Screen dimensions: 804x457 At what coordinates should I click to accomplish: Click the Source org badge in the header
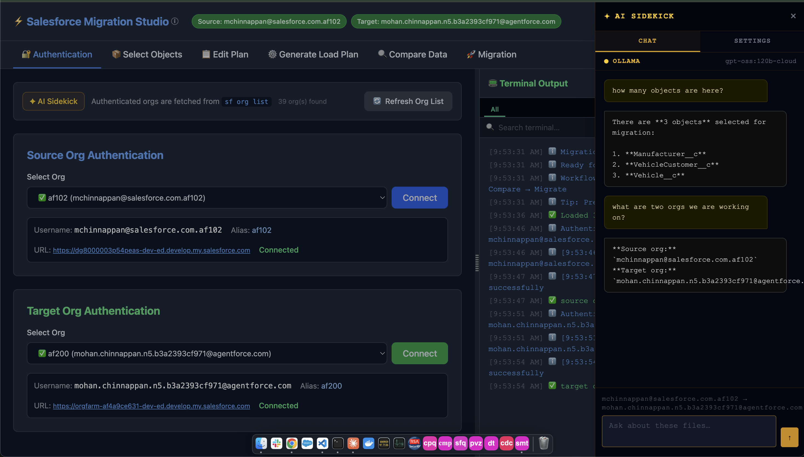[269, 21]
